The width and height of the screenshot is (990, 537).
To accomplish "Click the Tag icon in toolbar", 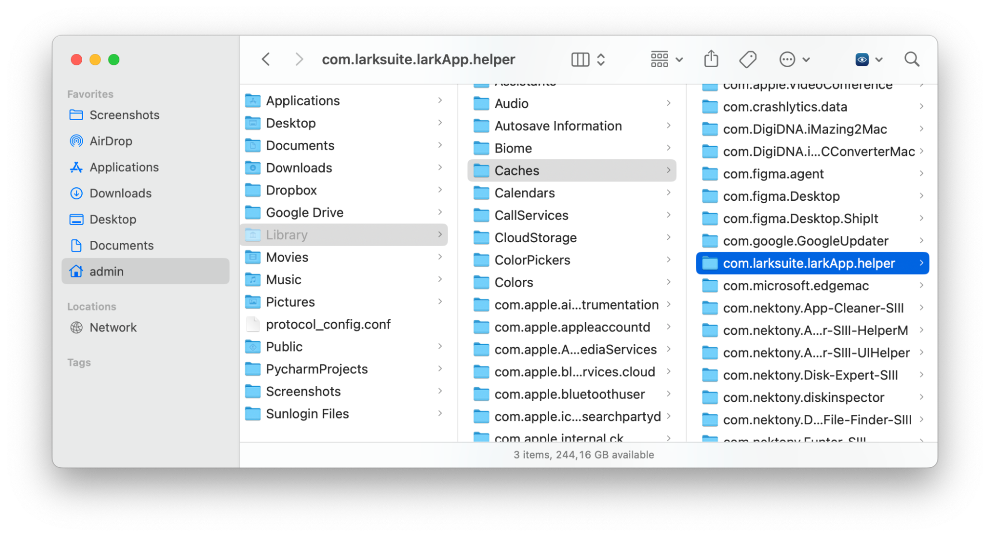I will pos(746,59).
